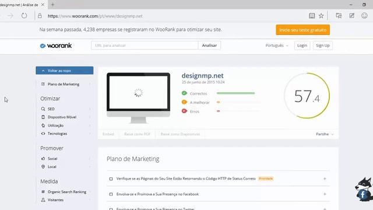The image size is (373, 210).
Task: Select Local in the sidebar
Action: pos(52,167)
